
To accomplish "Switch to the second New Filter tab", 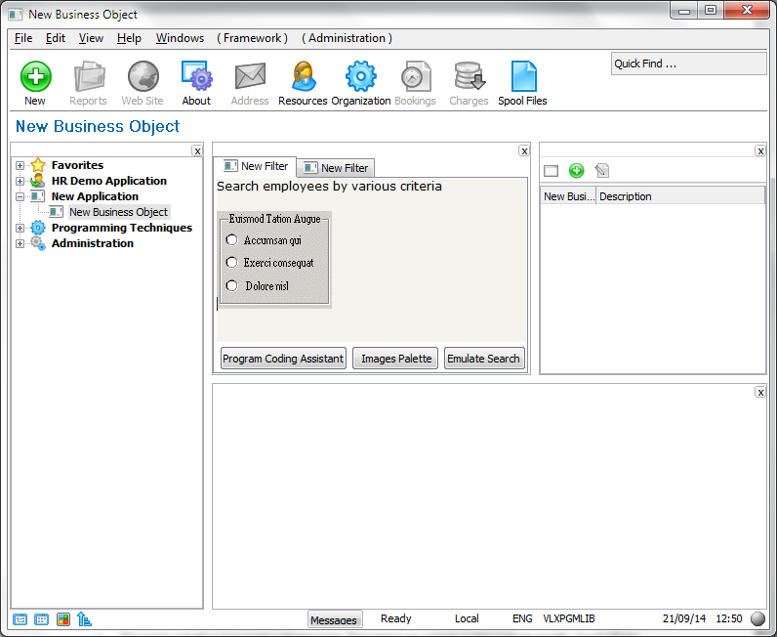I will [336, 168].
